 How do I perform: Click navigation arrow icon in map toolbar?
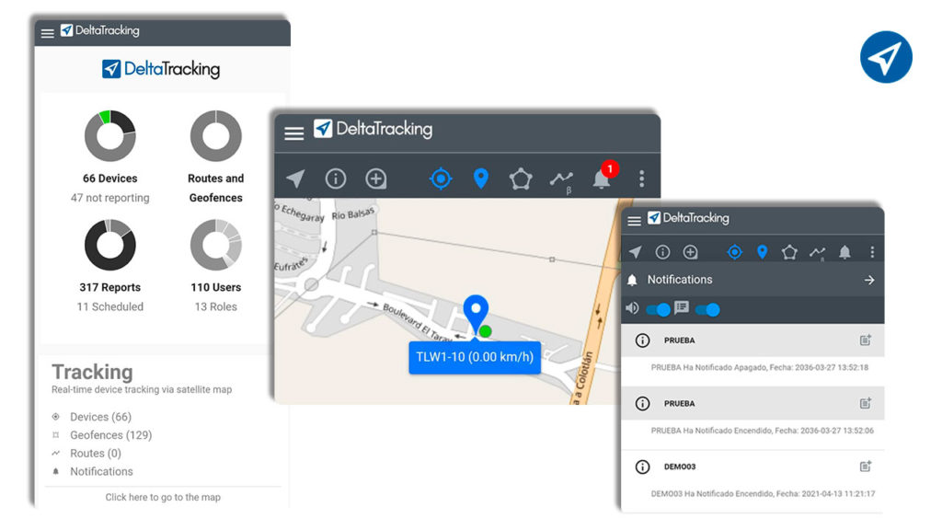point(295,179)
